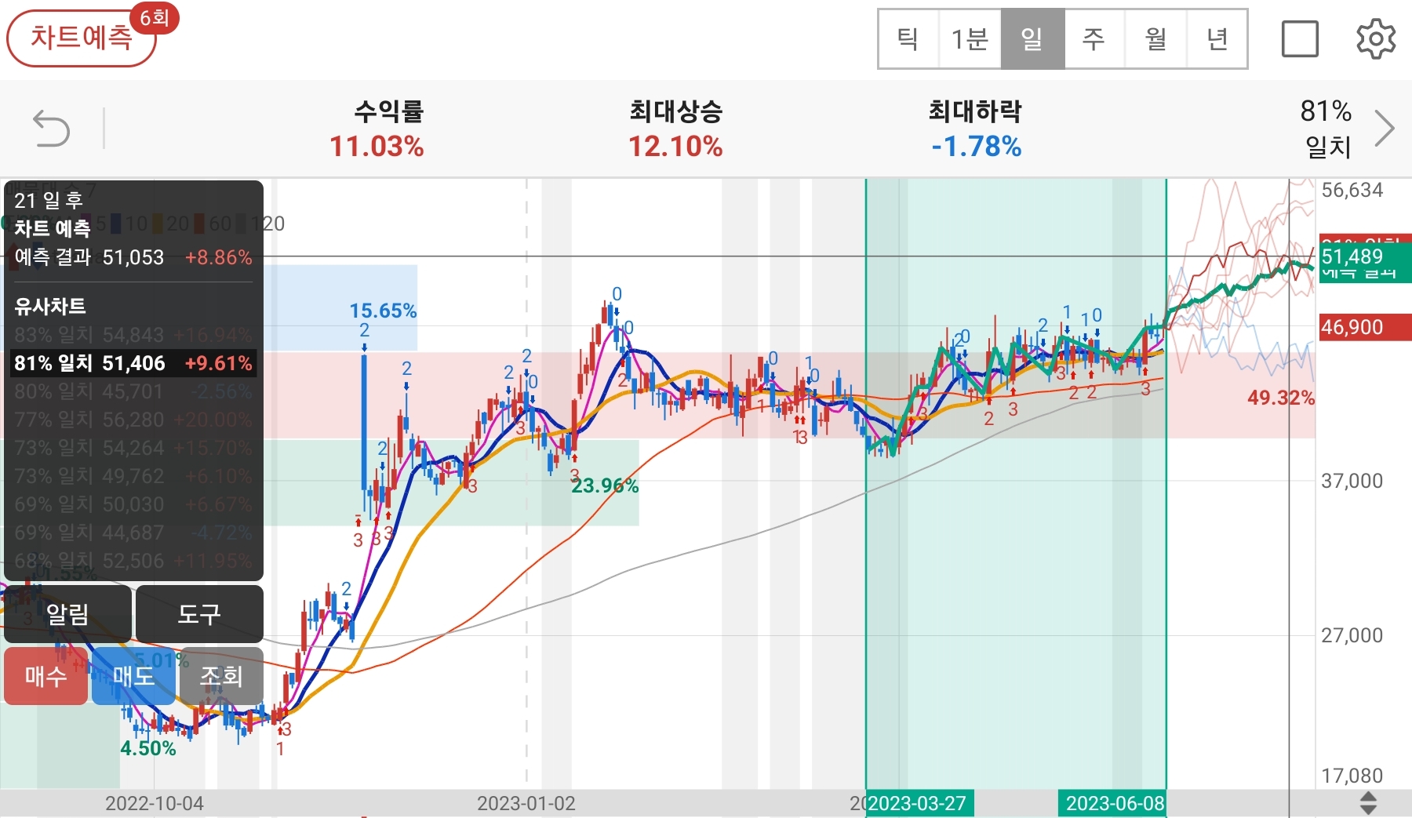Tap the 37,000 price axis label

[1352, 481]
